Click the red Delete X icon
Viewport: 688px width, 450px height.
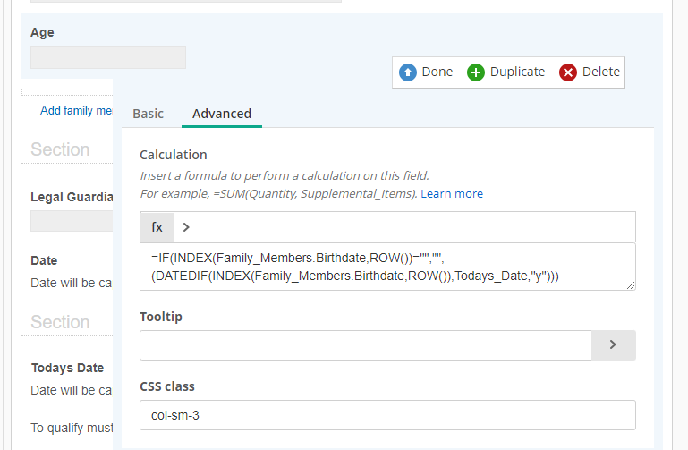pos(568,72)
